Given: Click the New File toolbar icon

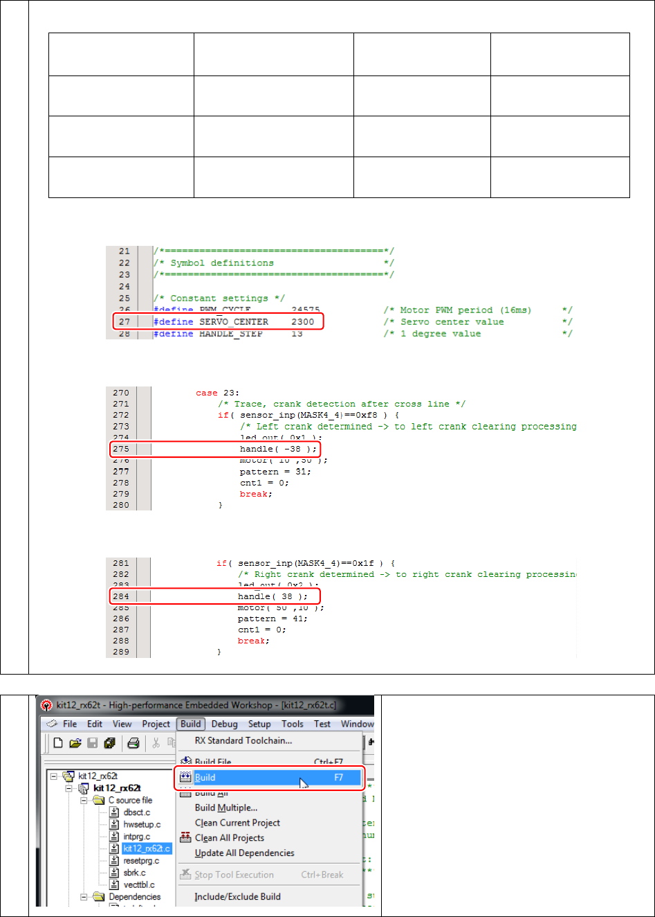Looking at the screenshot, I should pos(58,743).
